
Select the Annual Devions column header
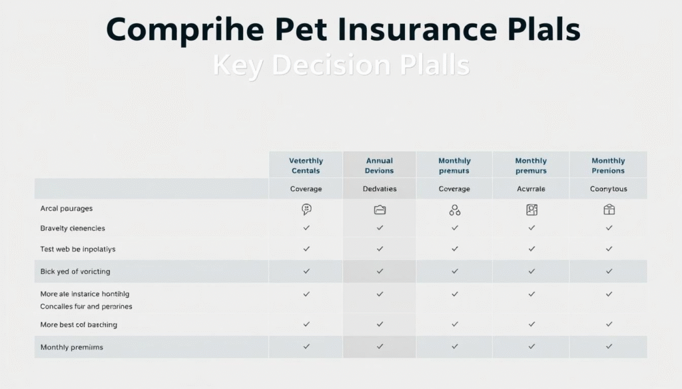(x=380, y=166)
